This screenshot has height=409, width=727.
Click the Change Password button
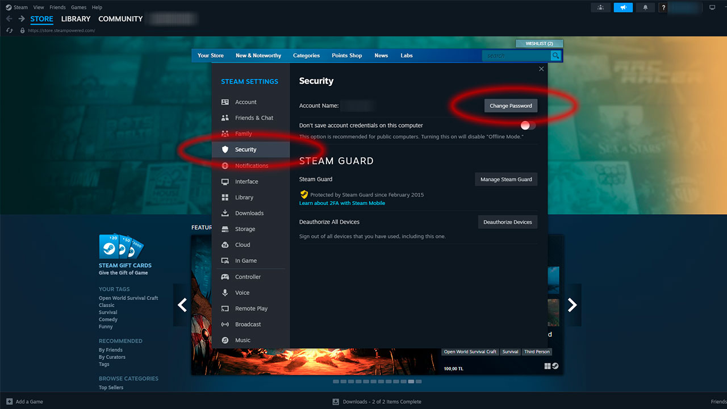(510, 106)
